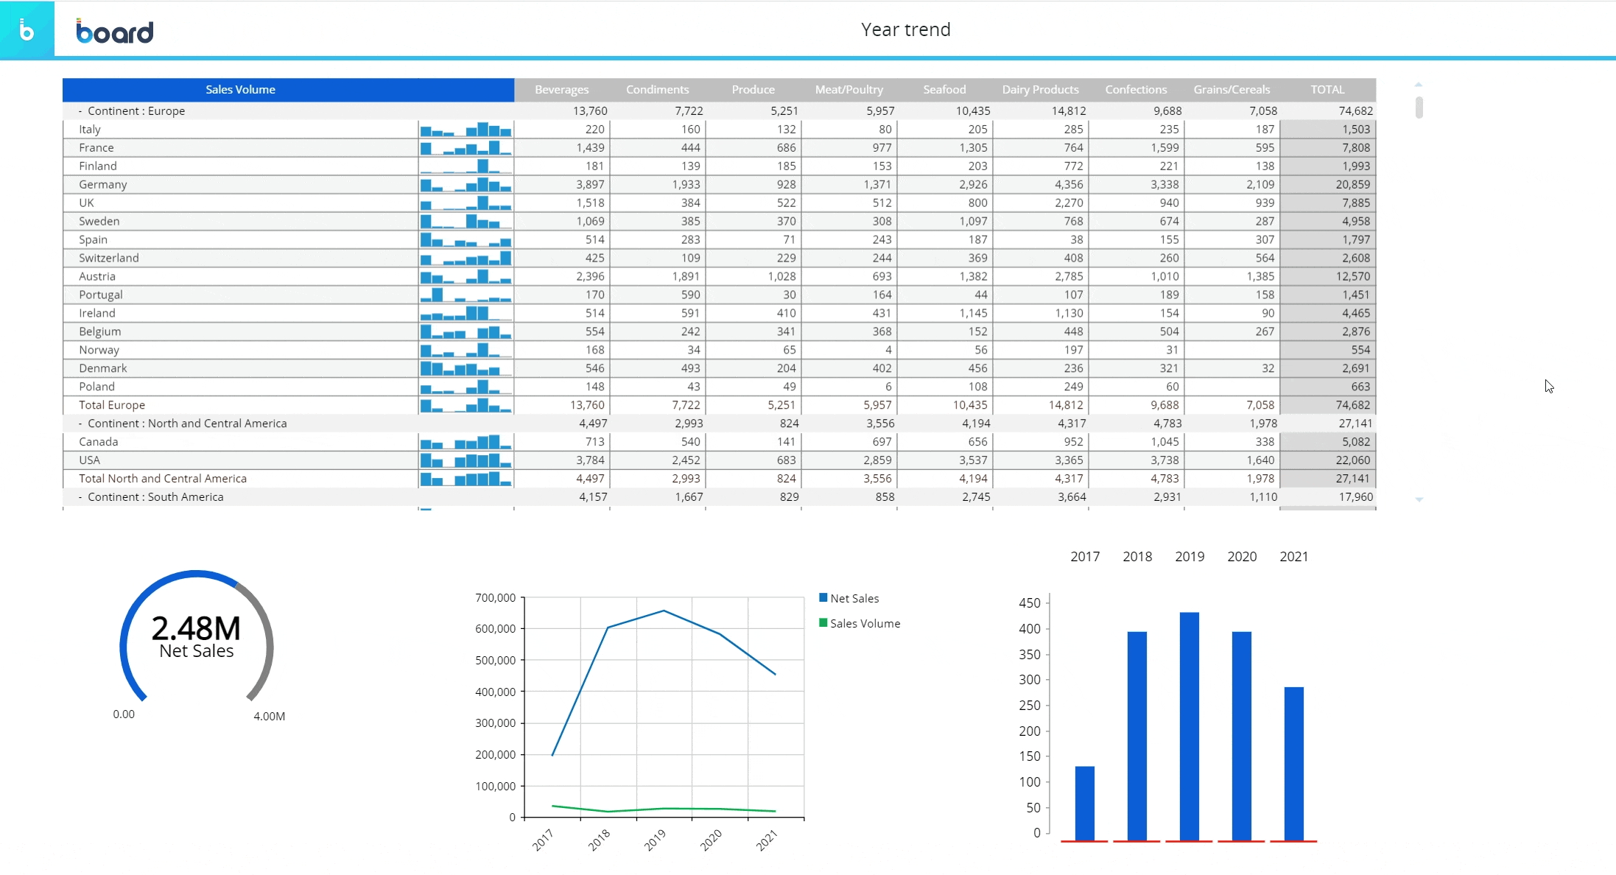Select the USA row sparkline
1616x875 pixels.
point(465,460)
